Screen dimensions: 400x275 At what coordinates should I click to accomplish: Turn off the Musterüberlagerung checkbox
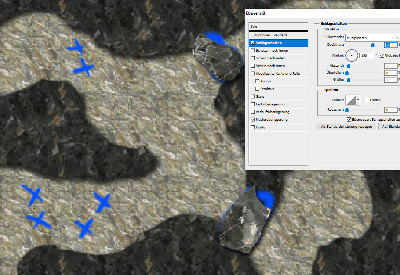[x=253, y=120]
